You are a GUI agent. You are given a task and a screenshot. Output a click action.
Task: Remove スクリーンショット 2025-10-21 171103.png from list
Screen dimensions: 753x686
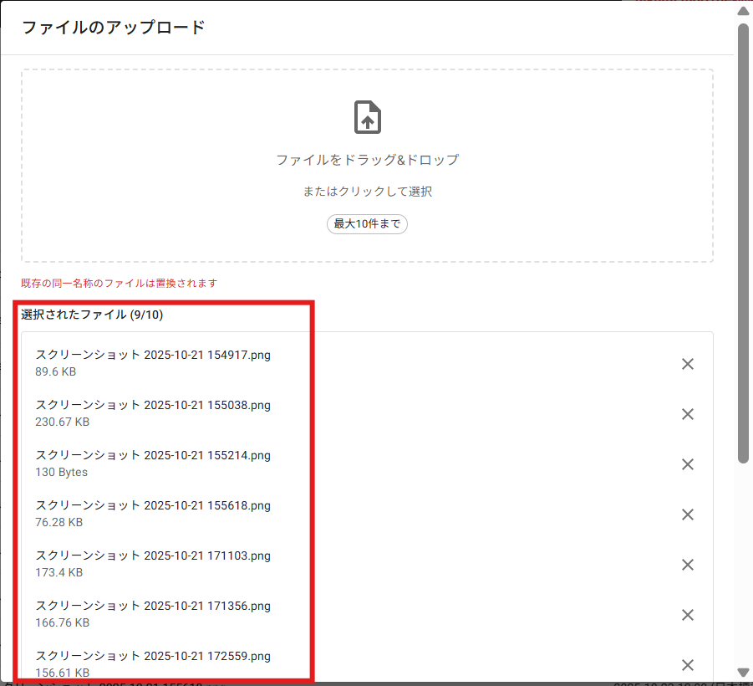point(688,565)
